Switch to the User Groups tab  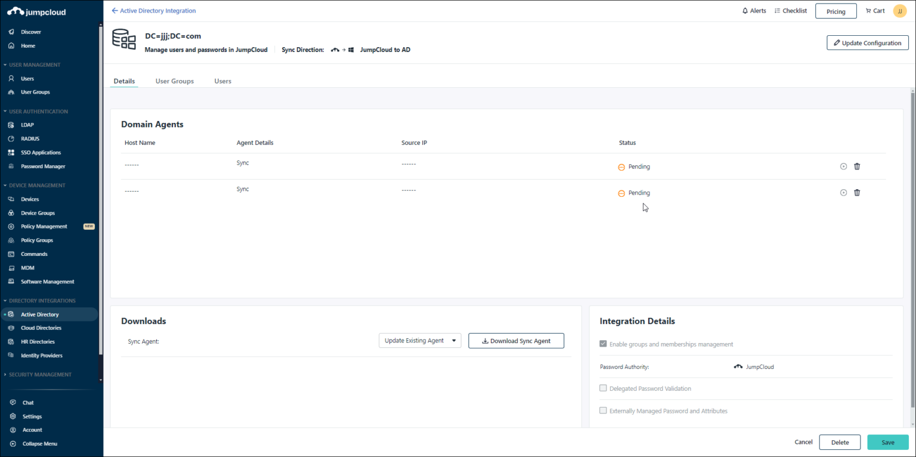(x=174, y=81)
